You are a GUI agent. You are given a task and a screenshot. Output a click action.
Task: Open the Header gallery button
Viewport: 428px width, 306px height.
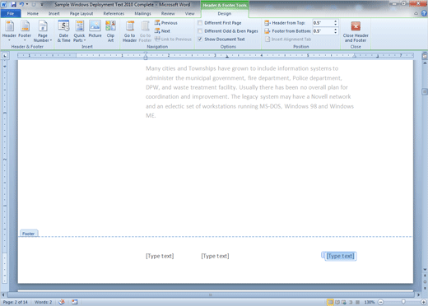pyautogui.click(x=9, y=31)
